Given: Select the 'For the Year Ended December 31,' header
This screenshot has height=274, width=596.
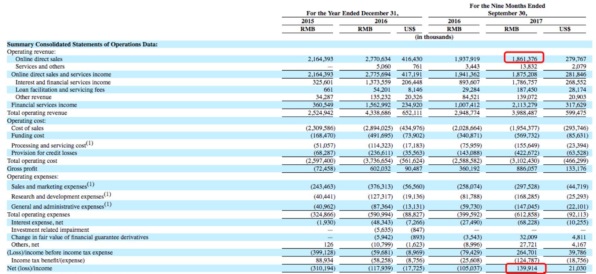Looking at the screenshot, I should coord(352,13).
